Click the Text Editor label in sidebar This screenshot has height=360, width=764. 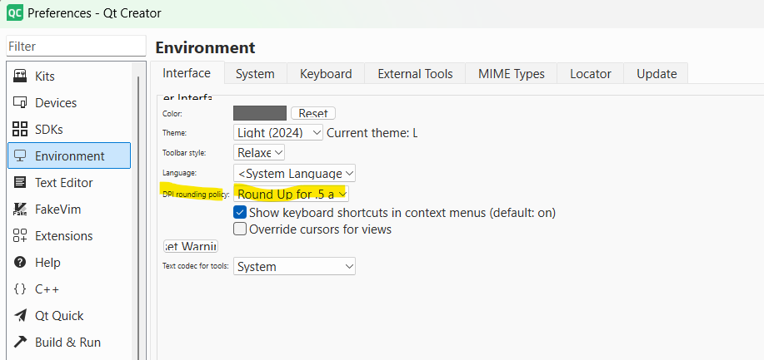point(64,182)
